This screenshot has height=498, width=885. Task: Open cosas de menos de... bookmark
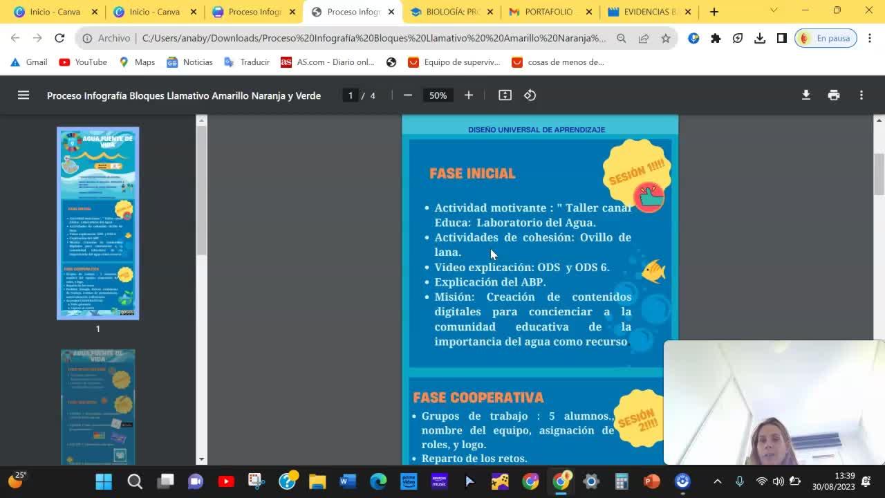coord(557,62)
